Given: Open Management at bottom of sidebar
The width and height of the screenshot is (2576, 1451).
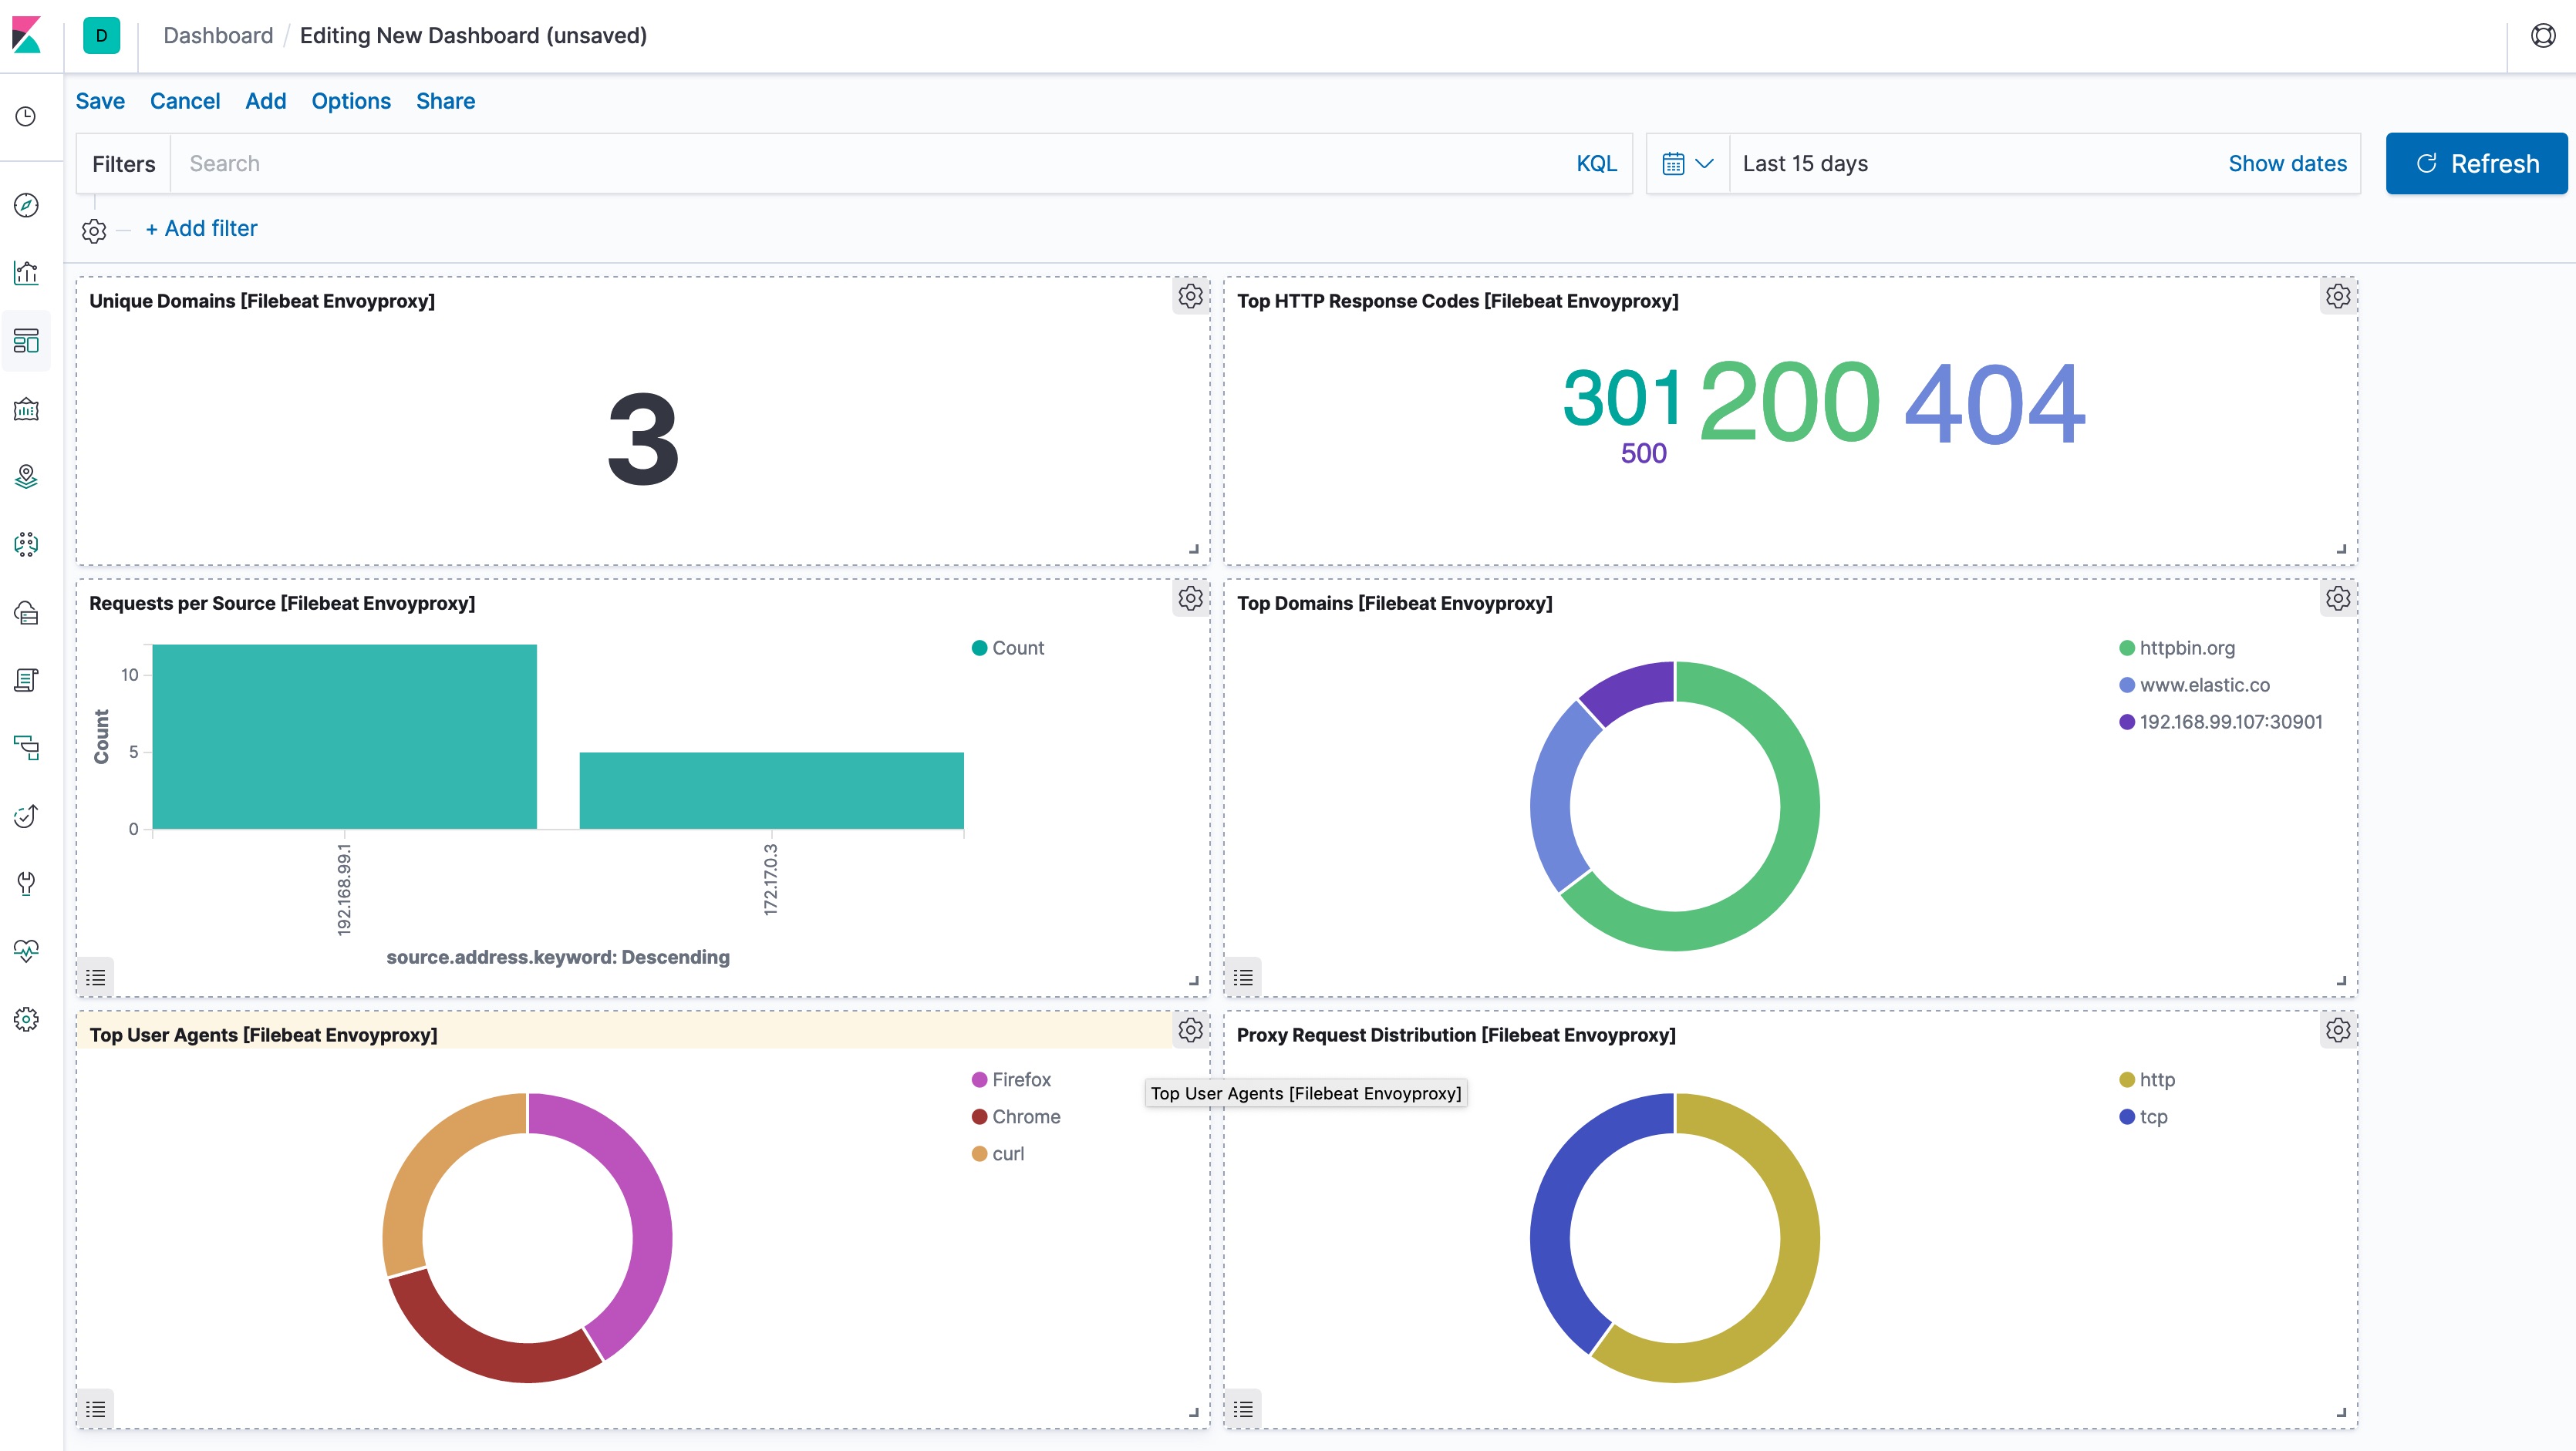Looking at the screenshot, I should pos(27,1018).
